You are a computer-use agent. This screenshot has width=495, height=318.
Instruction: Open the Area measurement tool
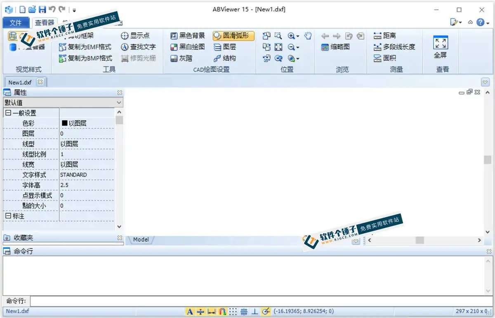(x=388, y=58)
